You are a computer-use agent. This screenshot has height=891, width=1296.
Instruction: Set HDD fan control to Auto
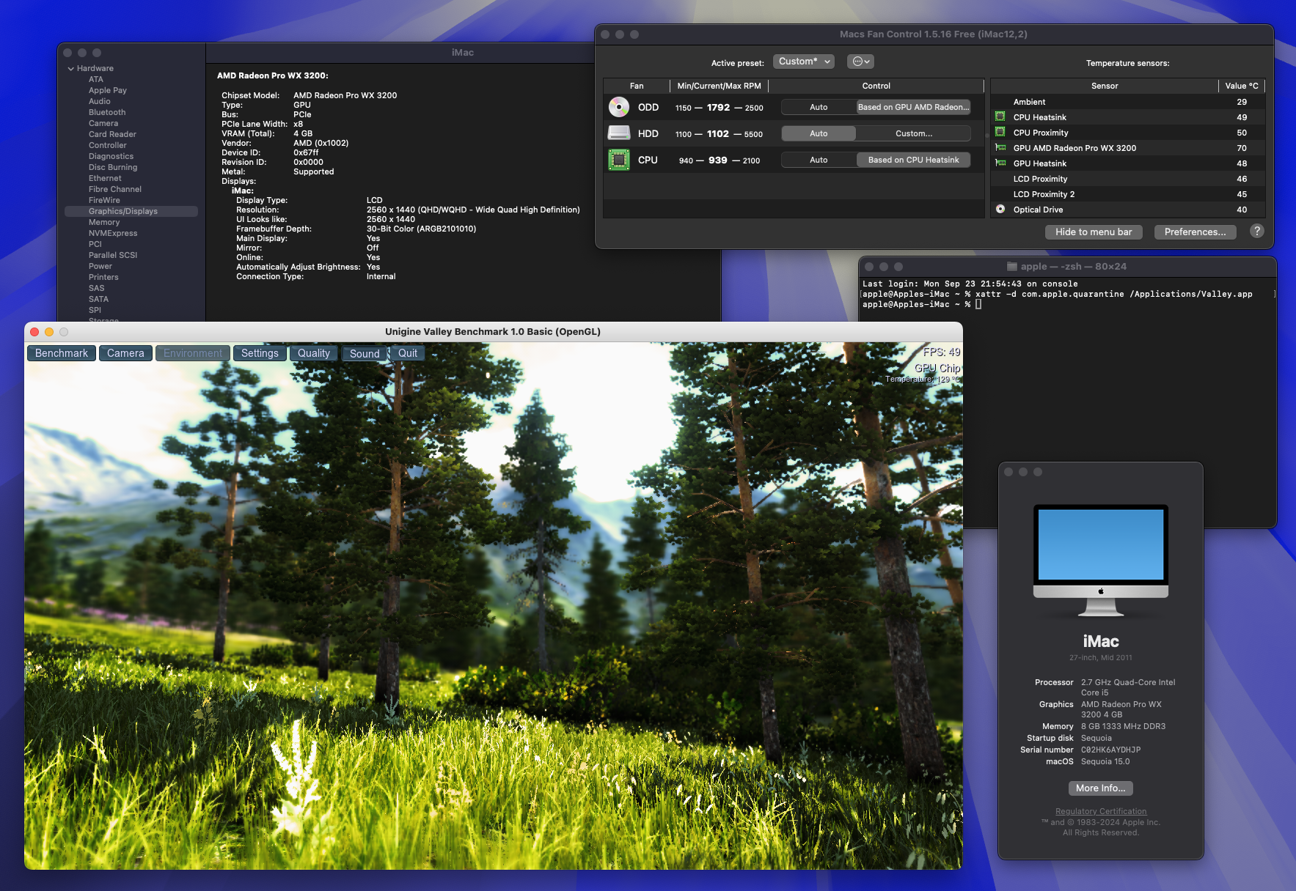(819, 133)
